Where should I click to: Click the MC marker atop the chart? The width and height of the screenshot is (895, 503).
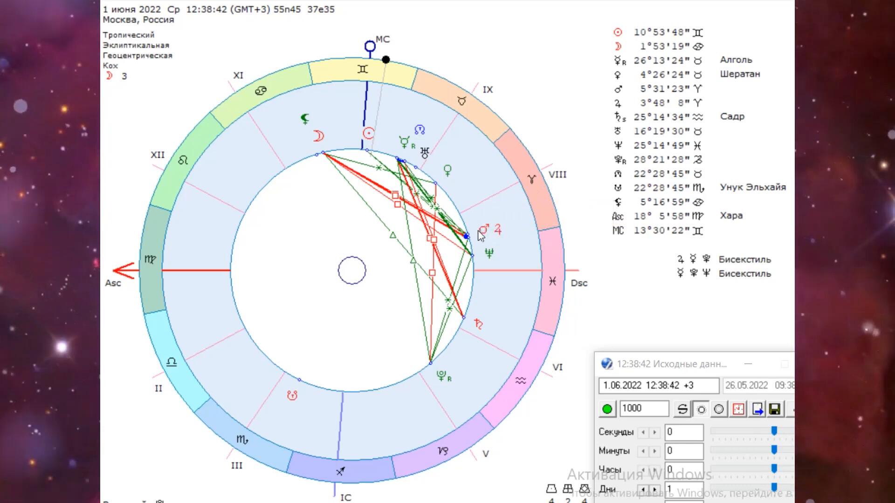pos(370,46)
